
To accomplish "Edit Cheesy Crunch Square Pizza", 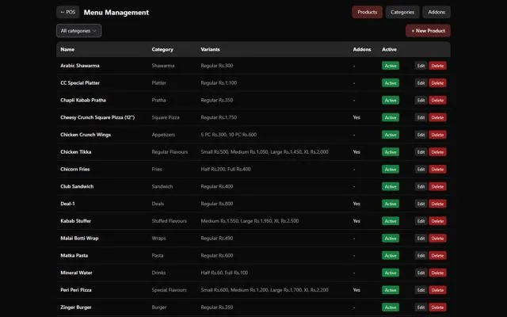I will point(421,117).
